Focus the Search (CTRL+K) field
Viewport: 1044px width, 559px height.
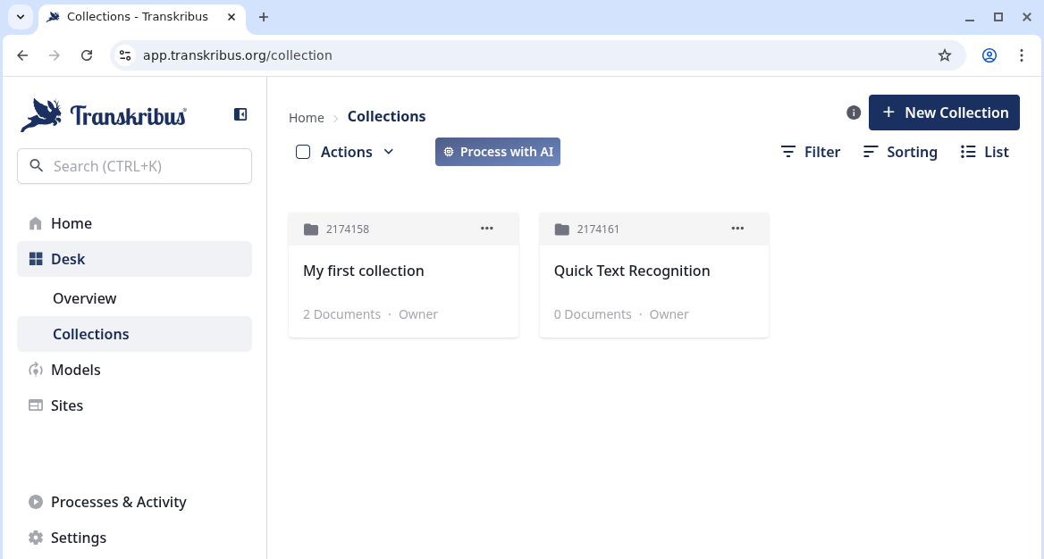point(134,166)
